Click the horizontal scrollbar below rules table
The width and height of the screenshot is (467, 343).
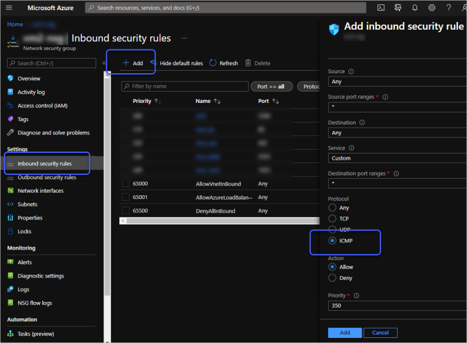(223, 221)
